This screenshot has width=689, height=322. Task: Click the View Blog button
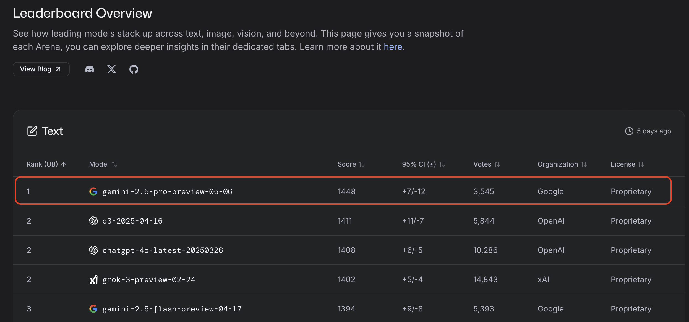coord(41,69)
